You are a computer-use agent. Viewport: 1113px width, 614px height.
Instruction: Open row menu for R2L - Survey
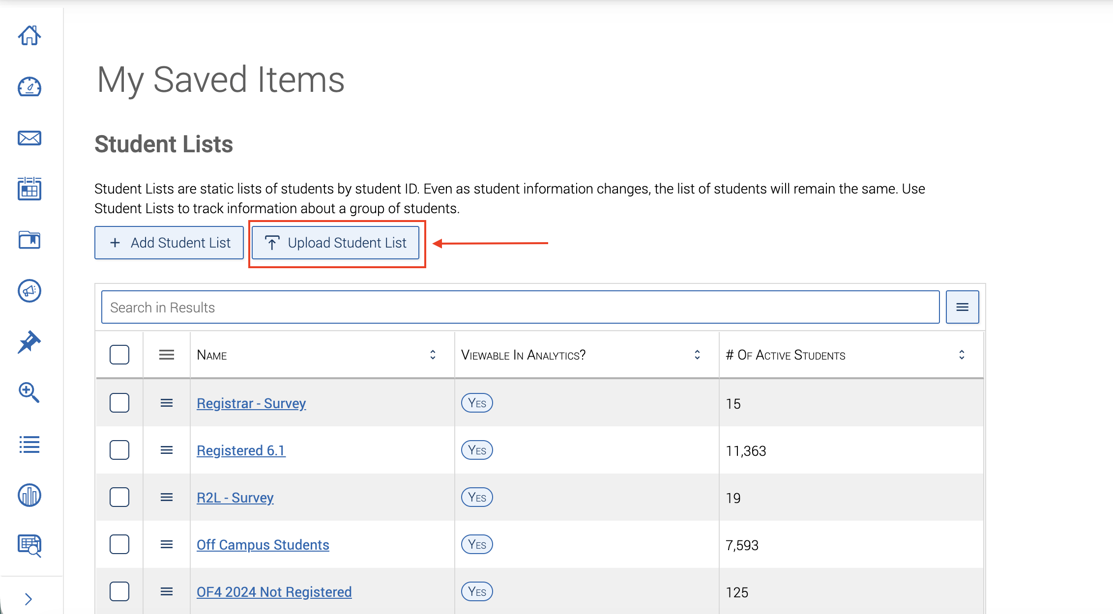pyautogui.click(x=167, y=497)
